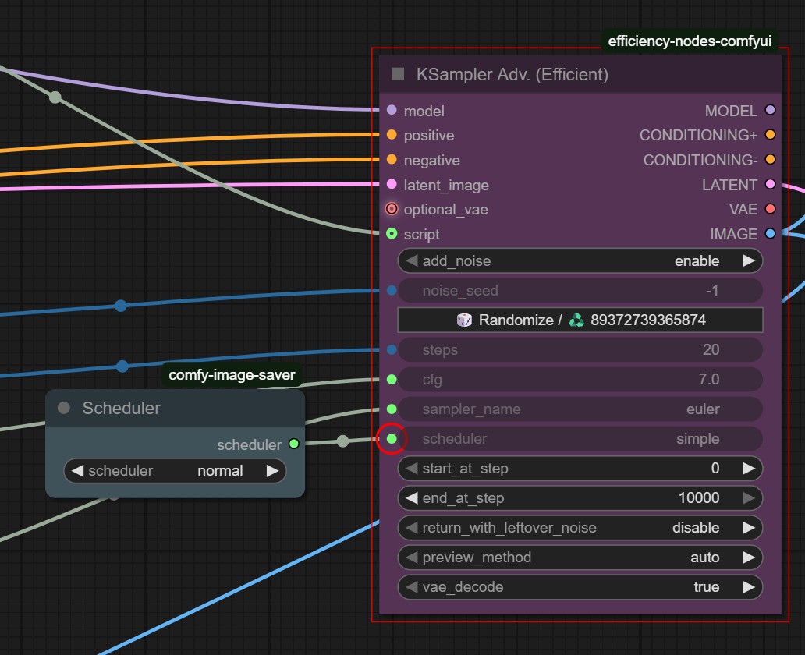Click the negative input socket
Image resolution: width=805 pixels, height=655 pixels.
point(392,159)
